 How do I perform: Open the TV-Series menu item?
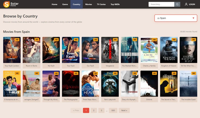pos(101,4)
